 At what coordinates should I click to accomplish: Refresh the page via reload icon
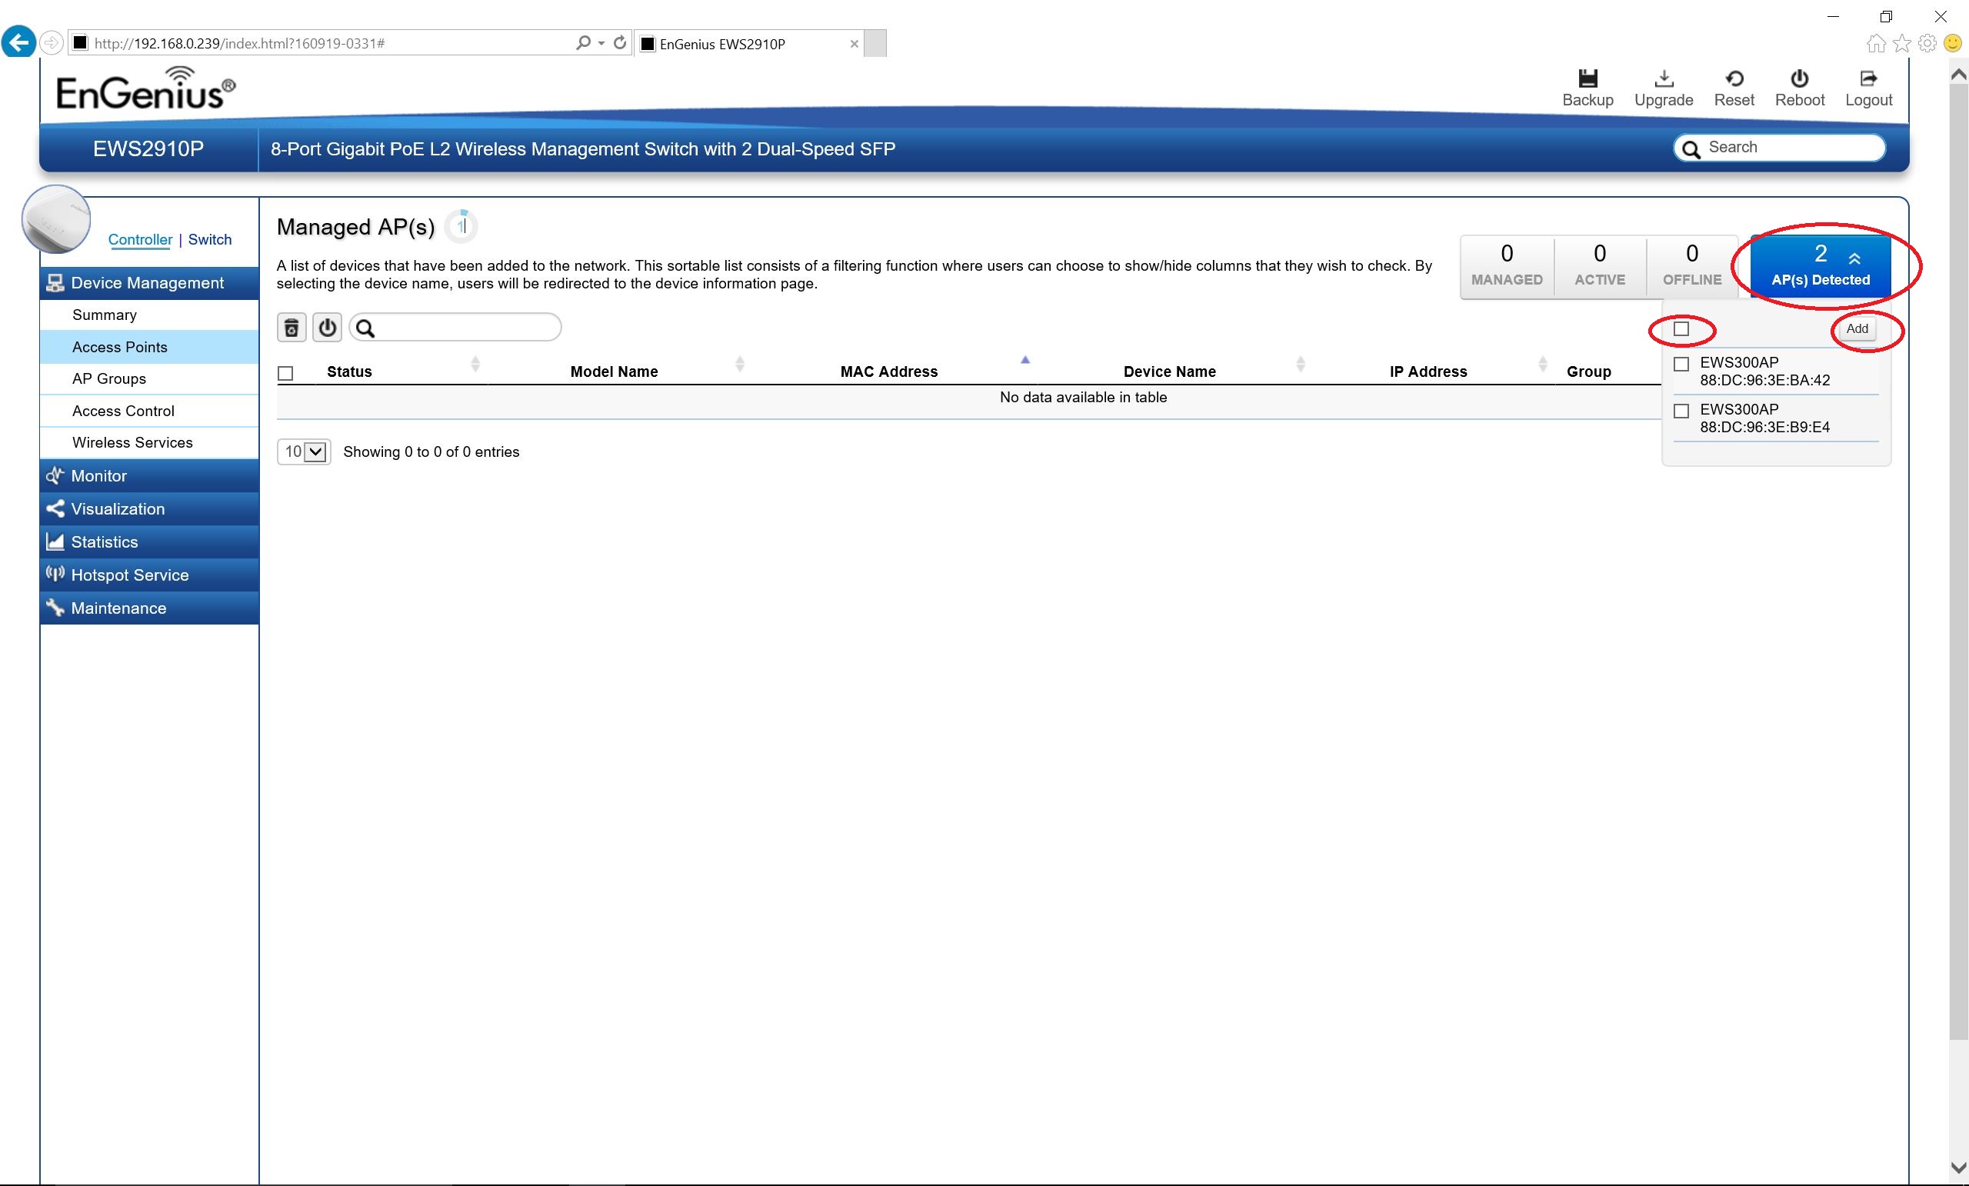pyautogui.click(x=619, y=42)
